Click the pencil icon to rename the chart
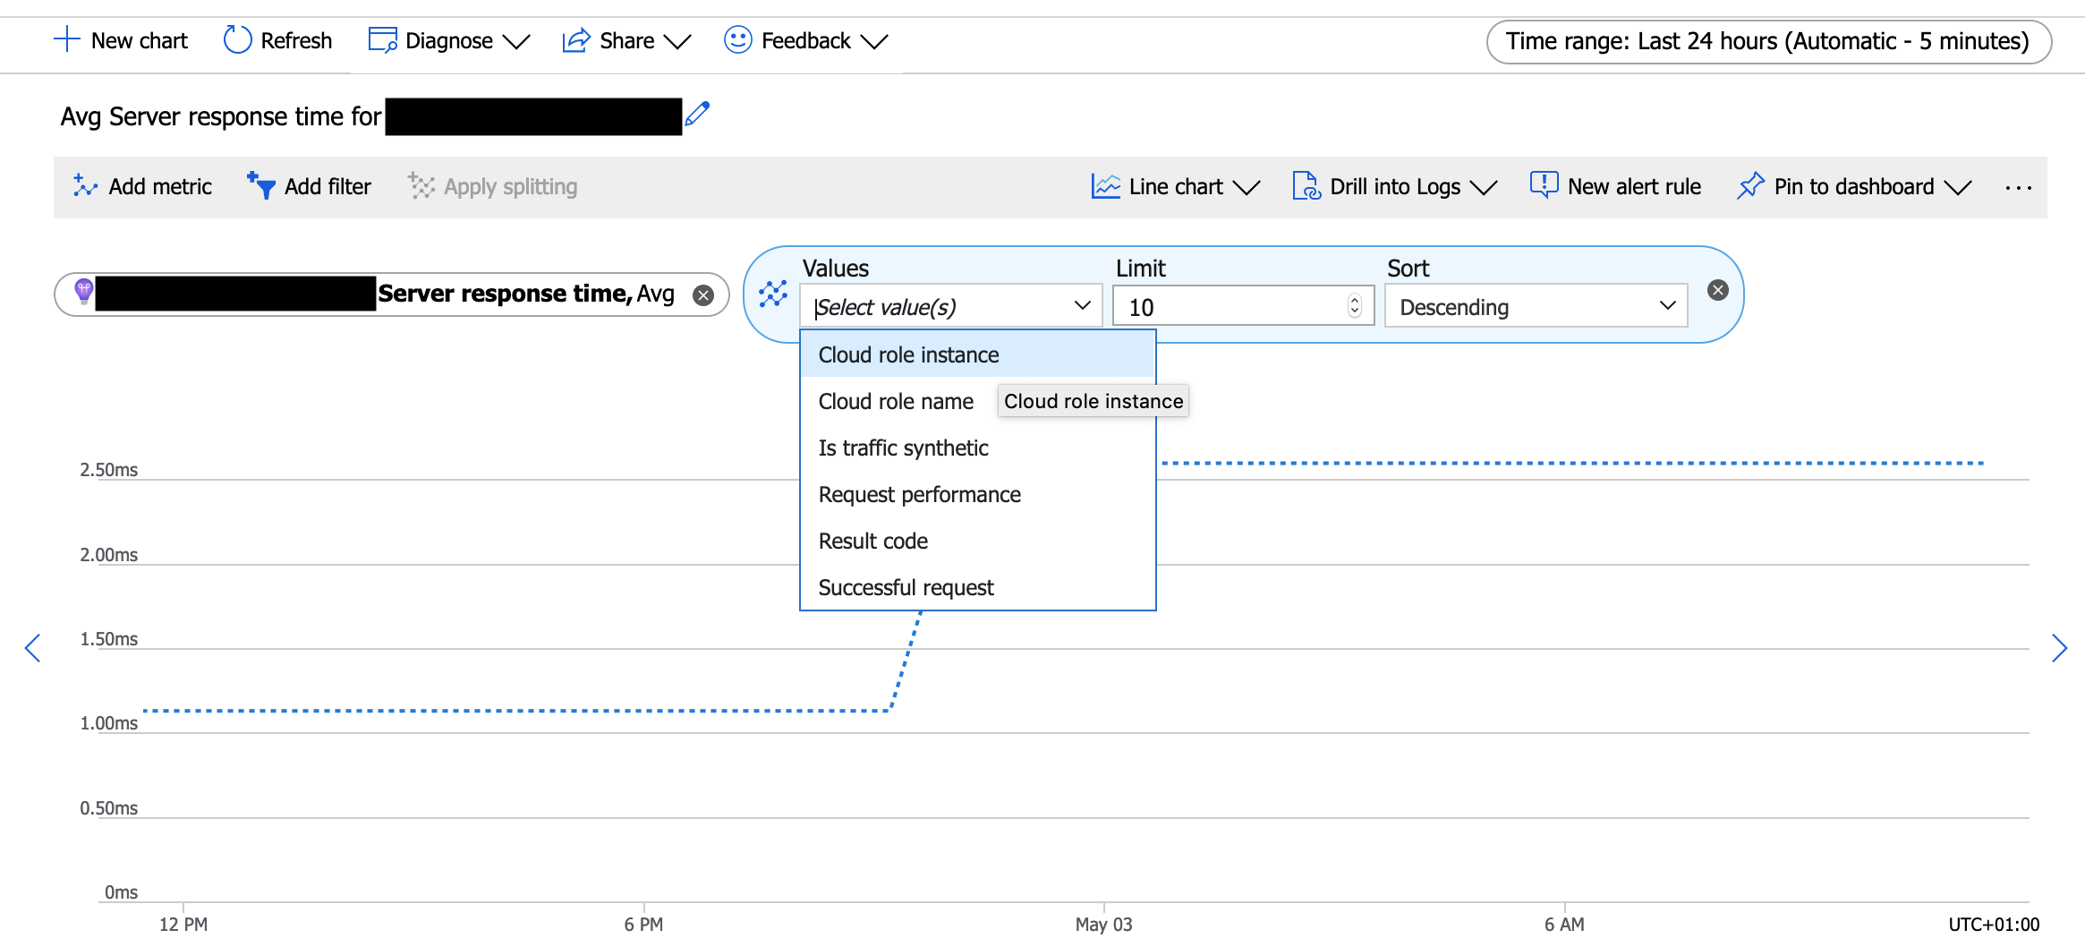Viewport: 2085px width, 947px height. pos(698,113)
